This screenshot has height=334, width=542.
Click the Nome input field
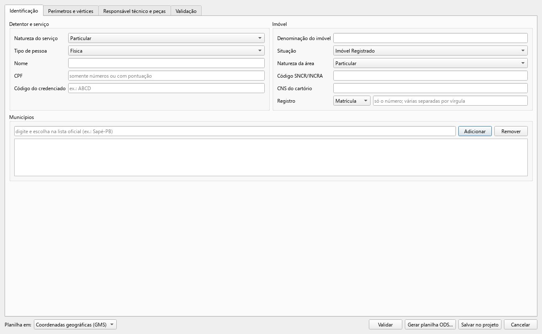(x=166, y=63)
